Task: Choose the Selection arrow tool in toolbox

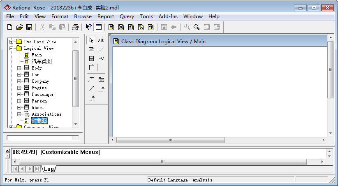Action: pyautogui.click(x=91, y=40)
